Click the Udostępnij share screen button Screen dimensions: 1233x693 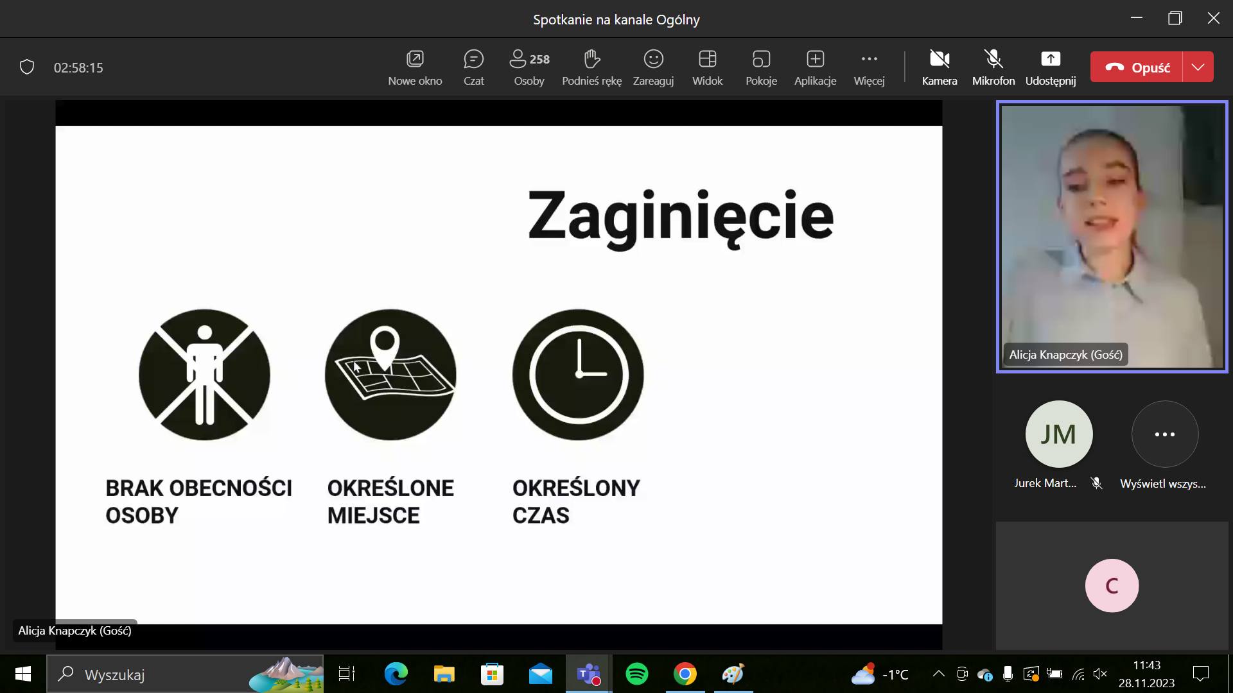[x=1050, y=67]
